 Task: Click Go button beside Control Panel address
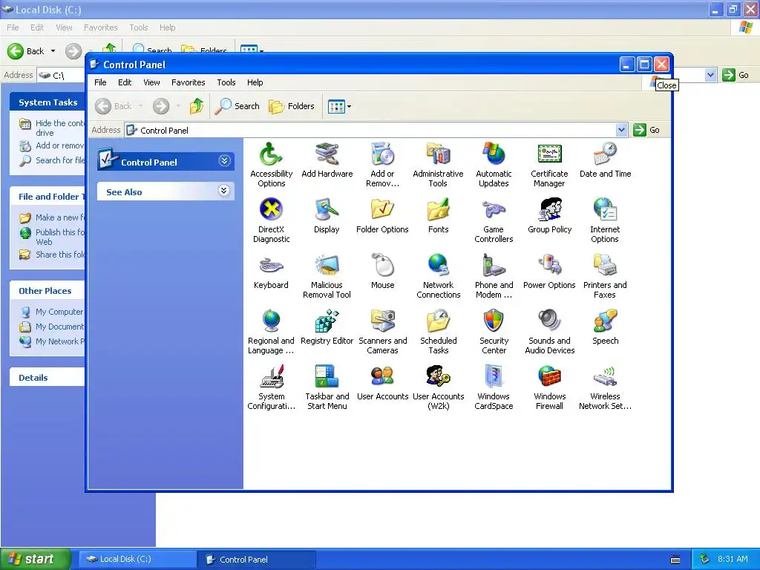[x=647, y=130]
